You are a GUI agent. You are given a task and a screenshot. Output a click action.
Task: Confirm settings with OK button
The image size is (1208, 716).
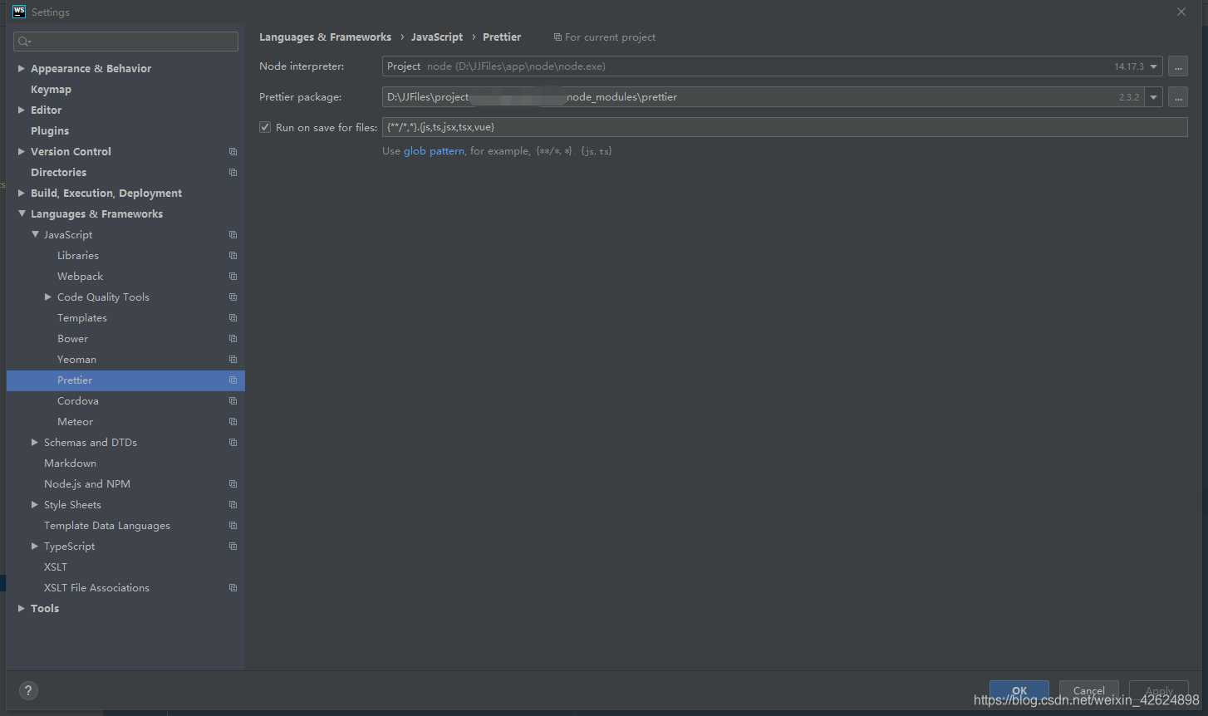click(x=1019, y=691)
